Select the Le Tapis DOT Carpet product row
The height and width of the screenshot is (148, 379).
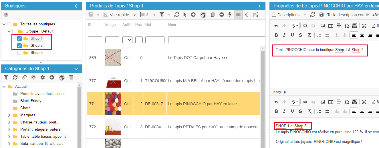(197, 58)
